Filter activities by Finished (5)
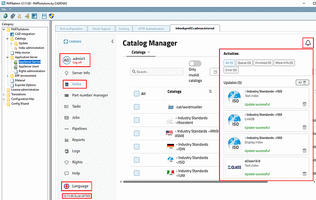 pyautogui.click(x=263, y=63)
